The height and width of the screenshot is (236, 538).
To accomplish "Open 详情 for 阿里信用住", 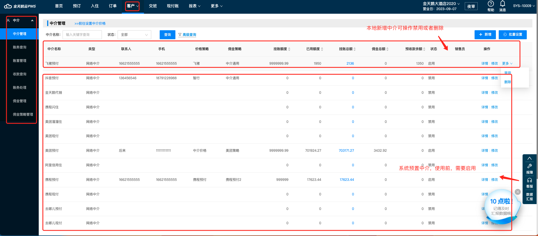I will click(485, 165).
